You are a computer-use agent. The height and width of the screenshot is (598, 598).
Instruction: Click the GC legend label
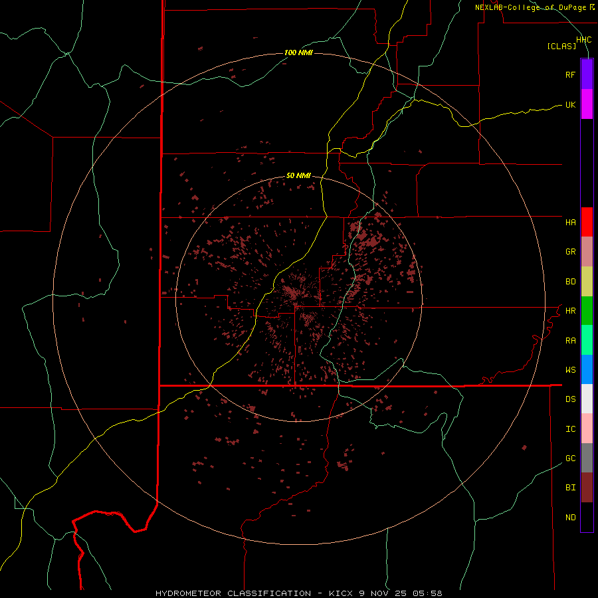pyautogui.click(x=570, y=458)
